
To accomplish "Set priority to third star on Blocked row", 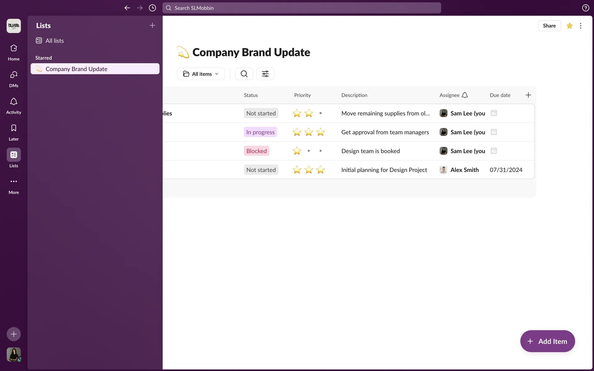I will tap(321, 151).
